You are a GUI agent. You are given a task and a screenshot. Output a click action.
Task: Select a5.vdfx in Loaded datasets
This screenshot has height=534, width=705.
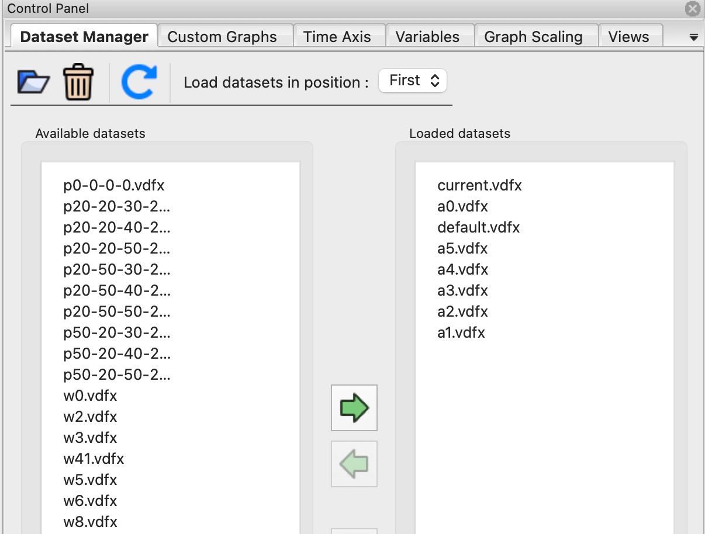(x=462, y=249)
